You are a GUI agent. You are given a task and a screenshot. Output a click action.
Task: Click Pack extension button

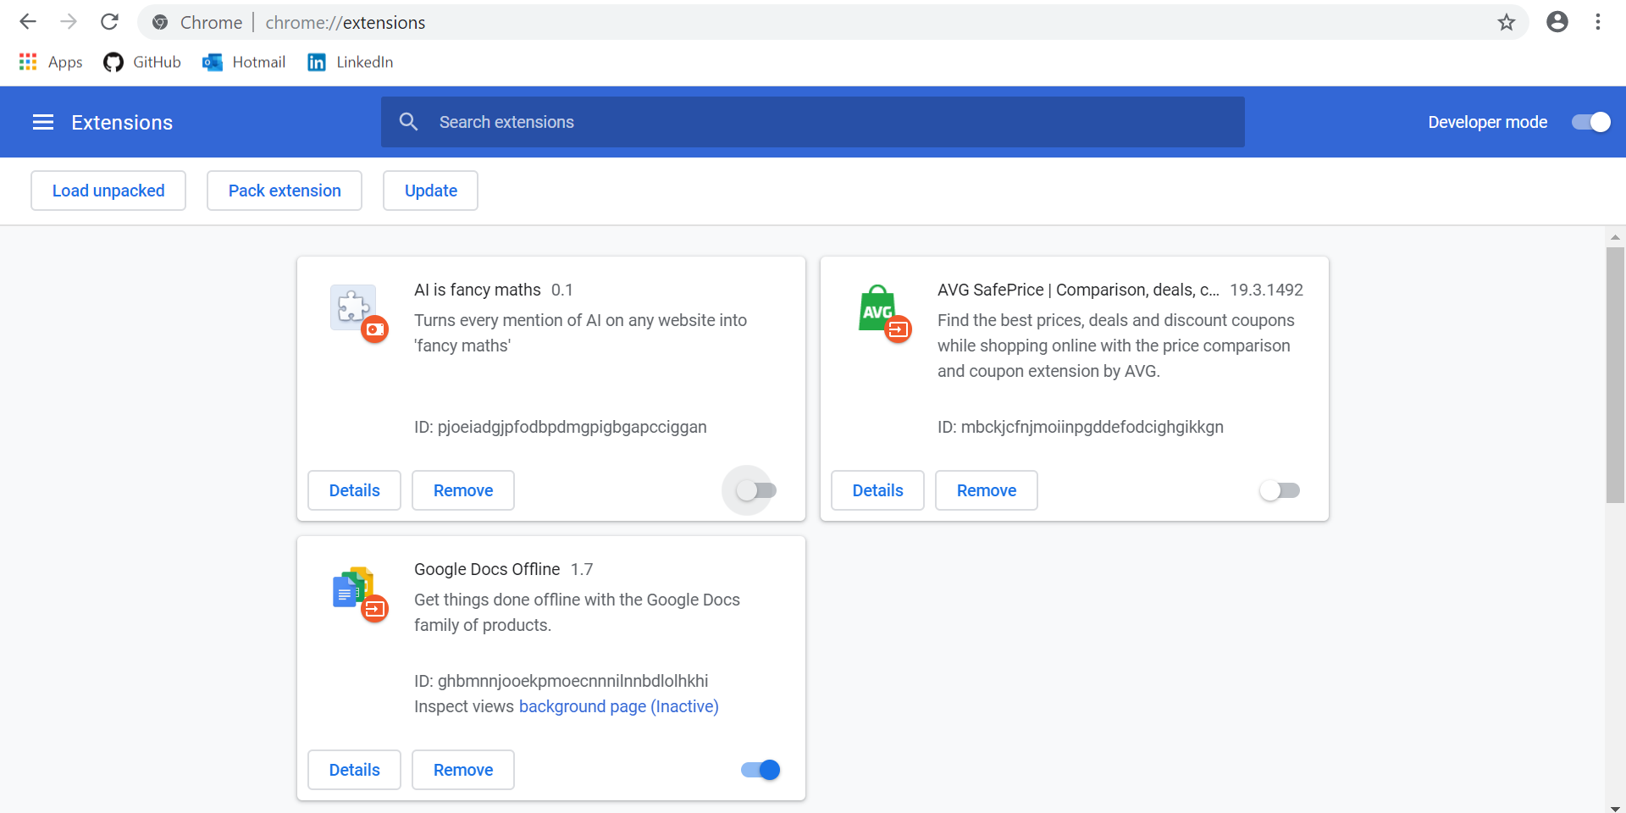click(x=285, y=191)
